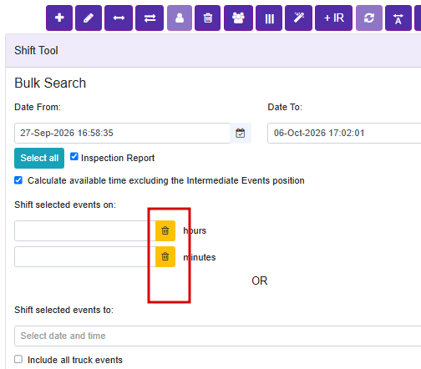Click the three vertical bars toolbar icon
Image resolution: width=421 pixels, height=369 pixels.
pos(269,18)
